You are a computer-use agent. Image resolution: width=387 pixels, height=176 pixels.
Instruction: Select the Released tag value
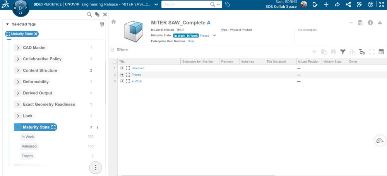click(x=29, y=146)
